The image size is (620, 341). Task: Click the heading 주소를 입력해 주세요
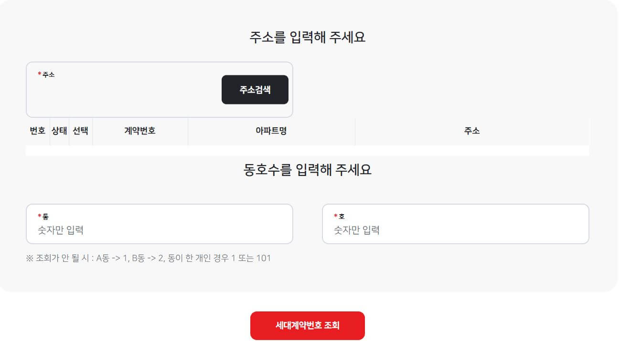[x=308, y=36]
